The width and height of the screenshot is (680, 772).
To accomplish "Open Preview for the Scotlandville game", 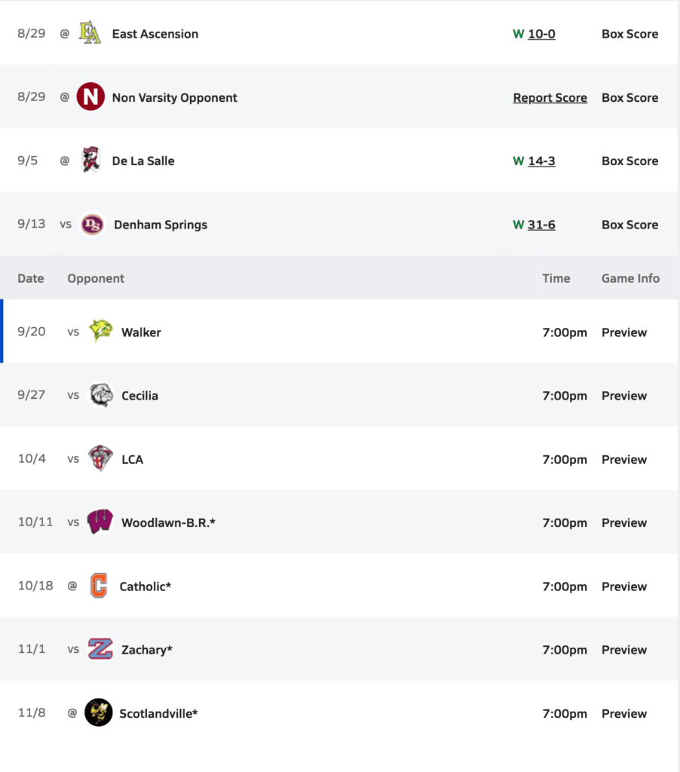I will 624,714.
